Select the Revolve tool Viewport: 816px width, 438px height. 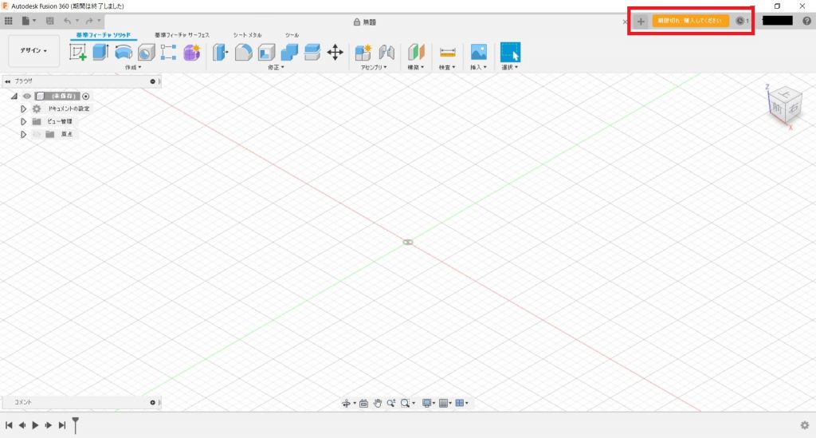[x=124, y=52]
